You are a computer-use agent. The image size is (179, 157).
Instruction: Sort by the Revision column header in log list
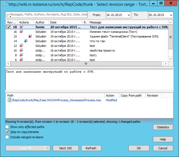tap(12, 22)
